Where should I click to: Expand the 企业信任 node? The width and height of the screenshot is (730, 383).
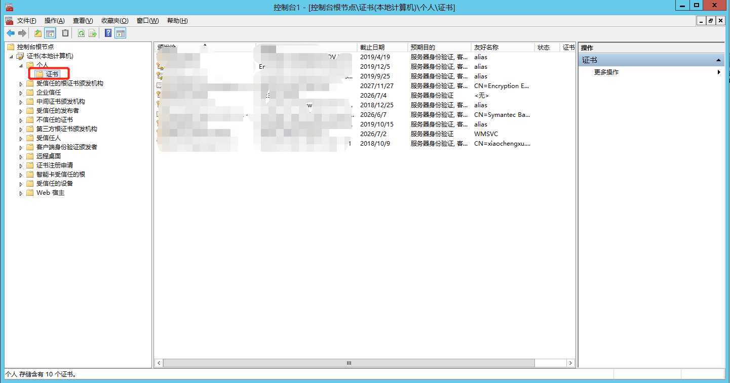point(21,93)
